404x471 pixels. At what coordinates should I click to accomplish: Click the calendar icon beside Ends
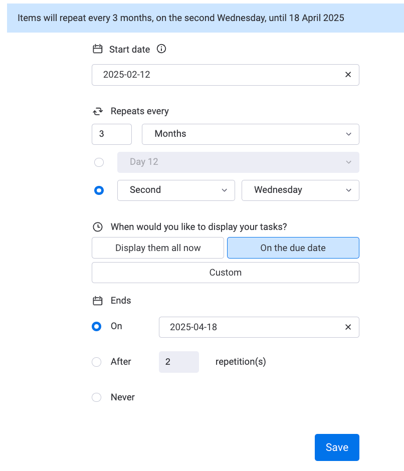97,300
